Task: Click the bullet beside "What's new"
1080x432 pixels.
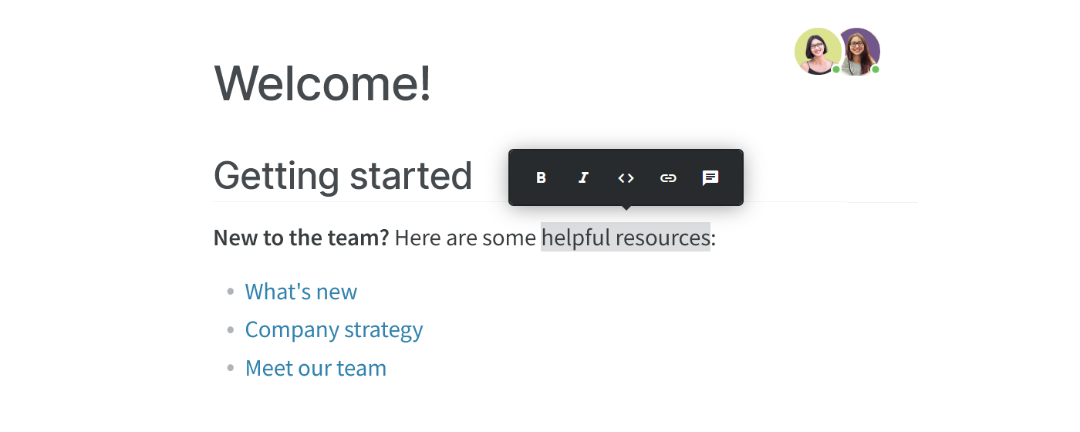Action: point(230,292)
